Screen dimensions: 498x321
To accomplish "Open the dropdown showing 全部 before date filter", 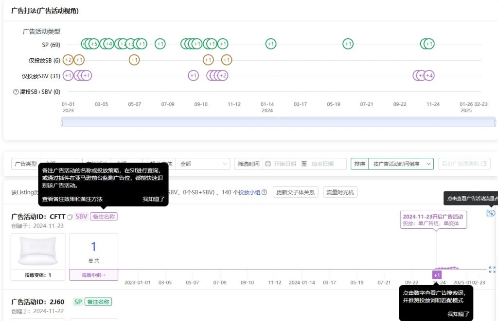I will coord(203,164).
